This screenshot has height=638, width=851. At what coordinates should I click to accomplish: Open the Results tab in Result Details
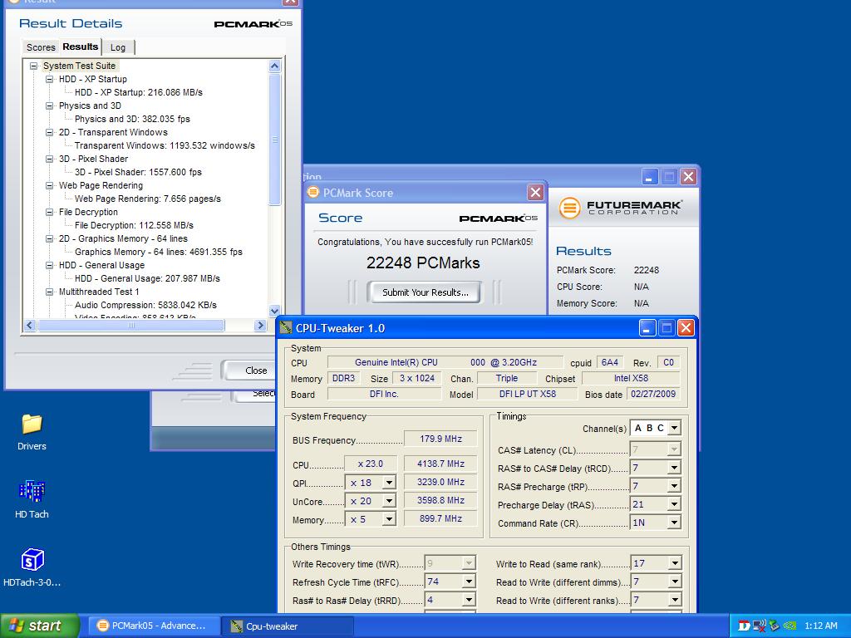click(x=80, y=47)
